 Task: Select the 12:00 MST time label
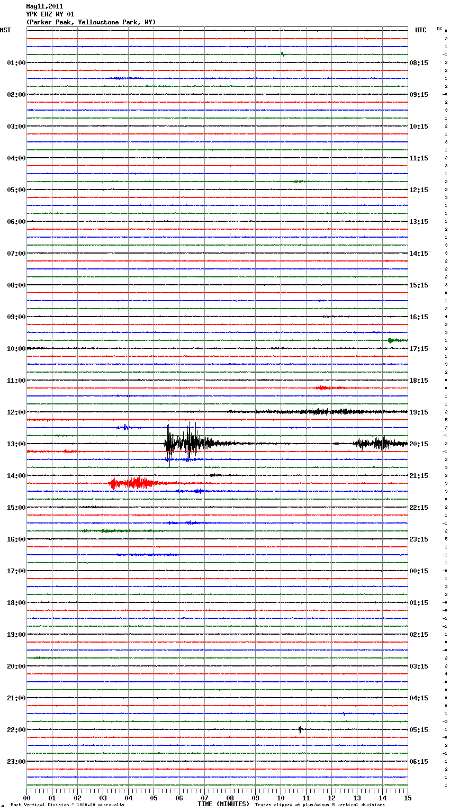point(16,412)
